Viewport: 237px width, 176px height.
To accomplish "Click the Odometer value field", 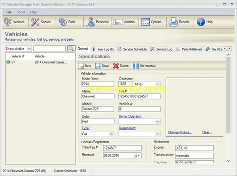I will coord(125,84).
